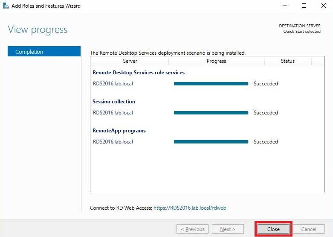The width and height of the screenshot is (333, 237).
Task: Click RDS2016.lab.local under Session collection
Action: (x=113, y=113)
